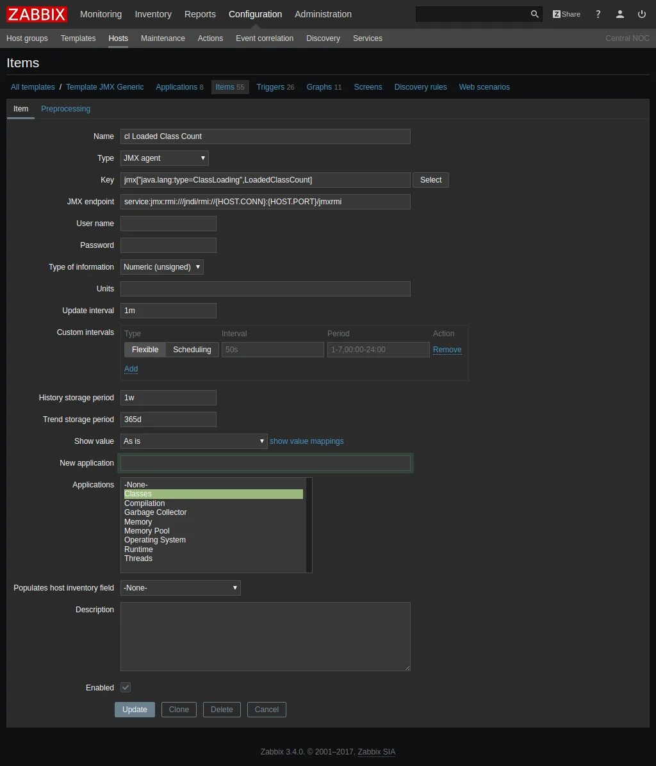Open the Inventory menu

tap(153, 14)
